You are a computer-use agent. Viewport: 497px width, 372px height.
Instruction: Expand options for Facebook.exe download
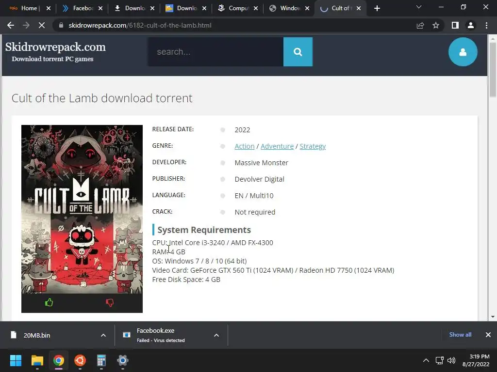[x=216, y=335]
